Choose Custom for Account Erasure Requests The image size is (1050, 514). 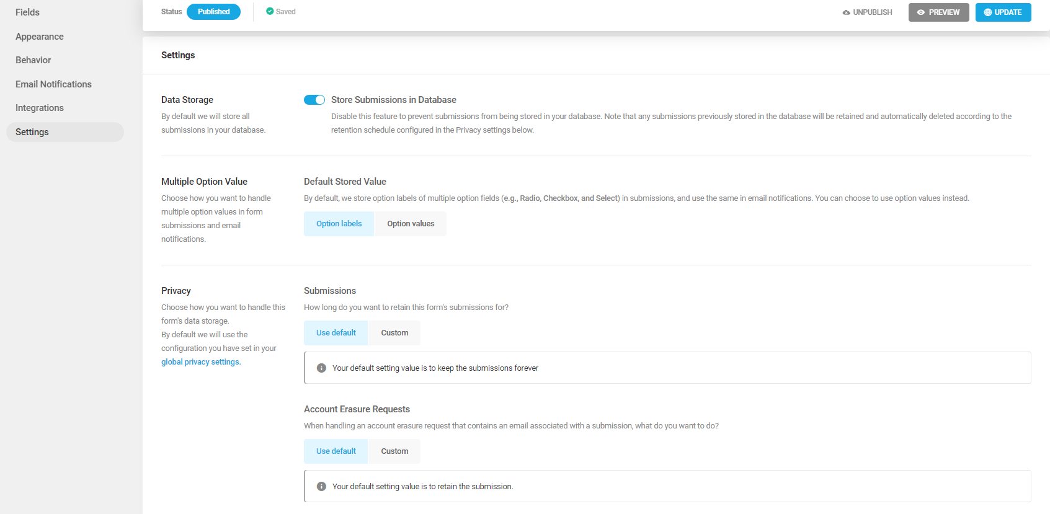394,451
